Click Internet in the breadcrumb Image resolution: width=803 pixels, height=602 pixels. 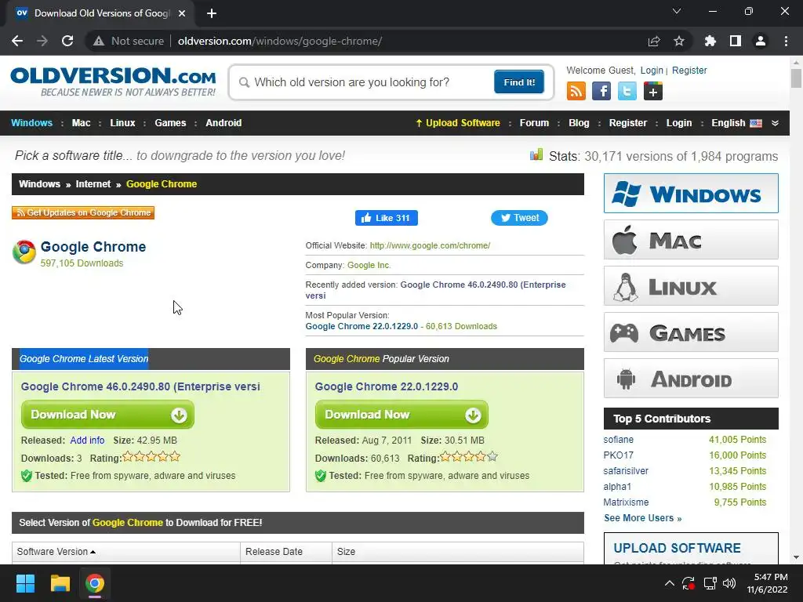tap(93, 183)
